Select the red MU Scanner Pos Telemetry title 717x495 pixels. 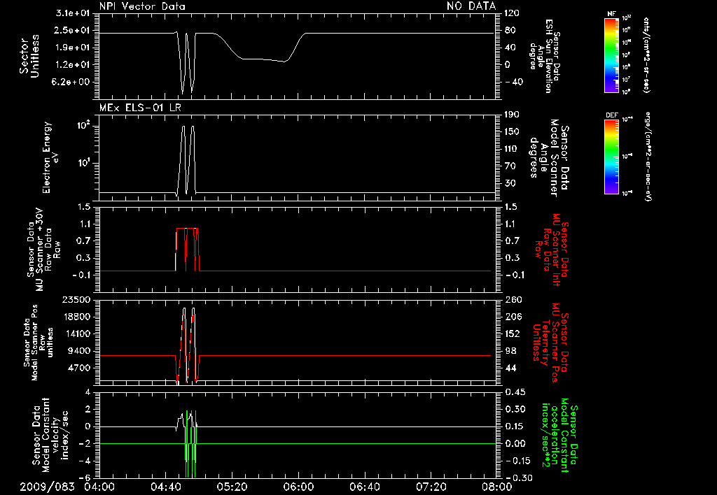(550, 343)
